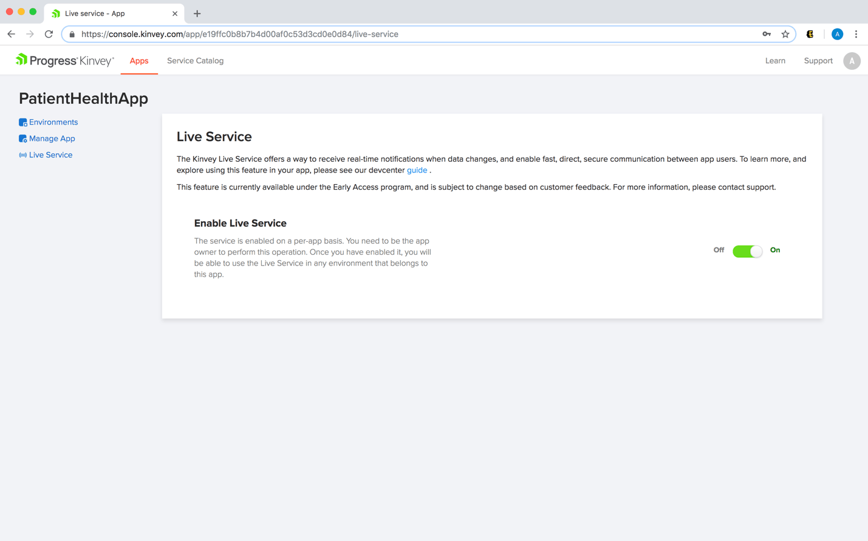The width and height of the screenshot is (868, 541).
Task: Select the Environments icon in the sidebar
Action: [22, 122]
